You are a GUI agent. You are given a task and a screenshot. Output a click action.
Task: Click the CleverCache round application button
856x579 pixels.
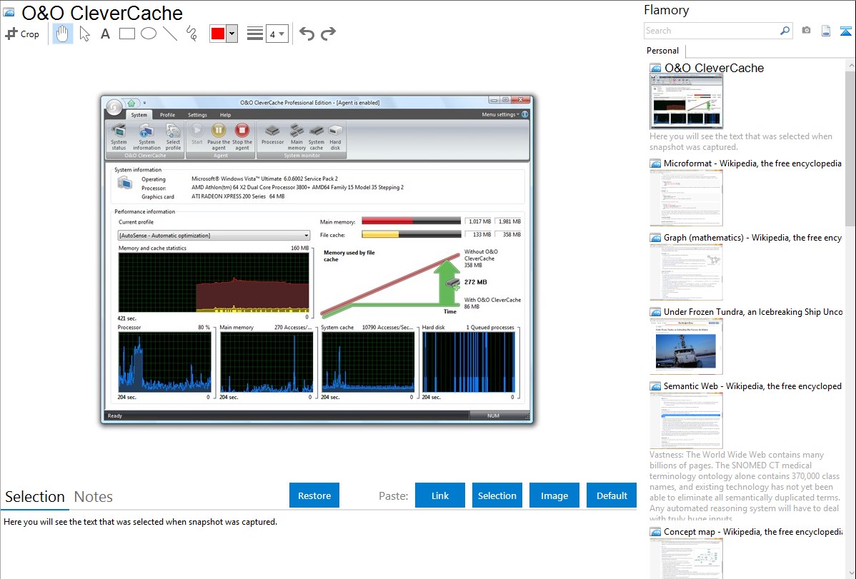(114, 107)
